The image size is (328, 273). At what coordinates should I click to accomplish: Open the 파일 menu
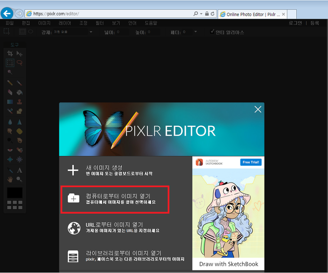(9, 23)
